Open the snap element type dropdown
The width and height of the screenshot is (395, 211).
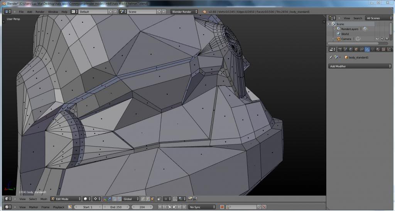[182, 199]
